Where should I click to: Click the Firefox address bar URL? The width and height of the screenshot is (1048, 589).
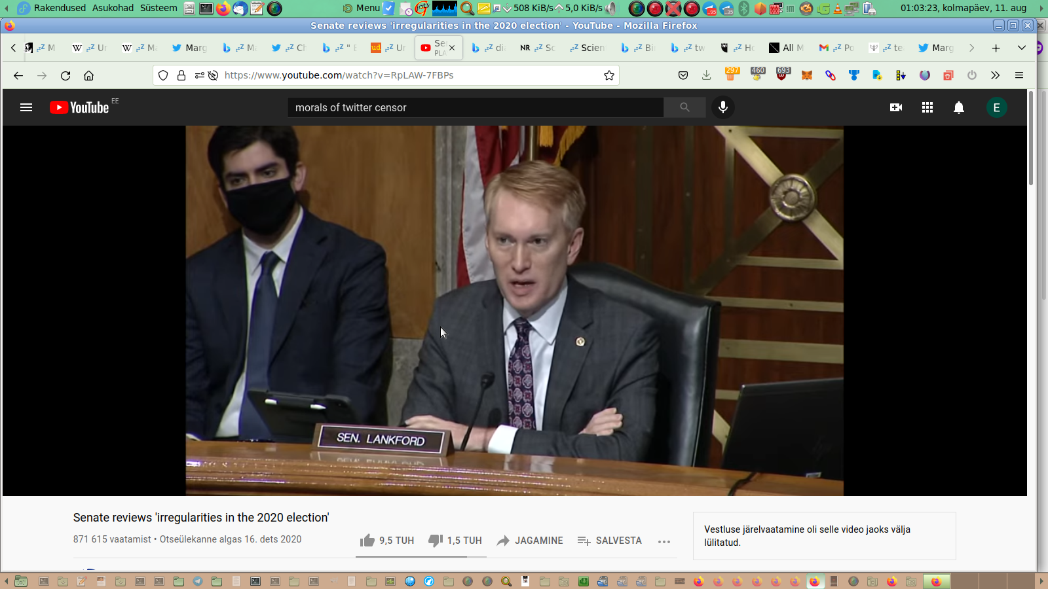339,75
